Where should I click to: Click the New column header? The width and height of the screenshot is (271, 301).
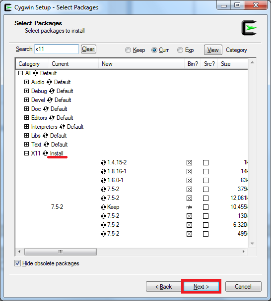[x=141, y=64]
